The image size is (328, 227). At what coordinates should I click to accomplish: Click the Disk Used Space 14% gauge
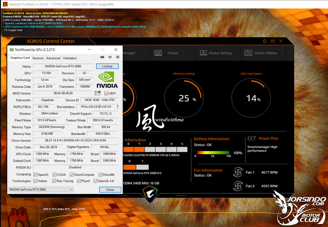(251, 98)
